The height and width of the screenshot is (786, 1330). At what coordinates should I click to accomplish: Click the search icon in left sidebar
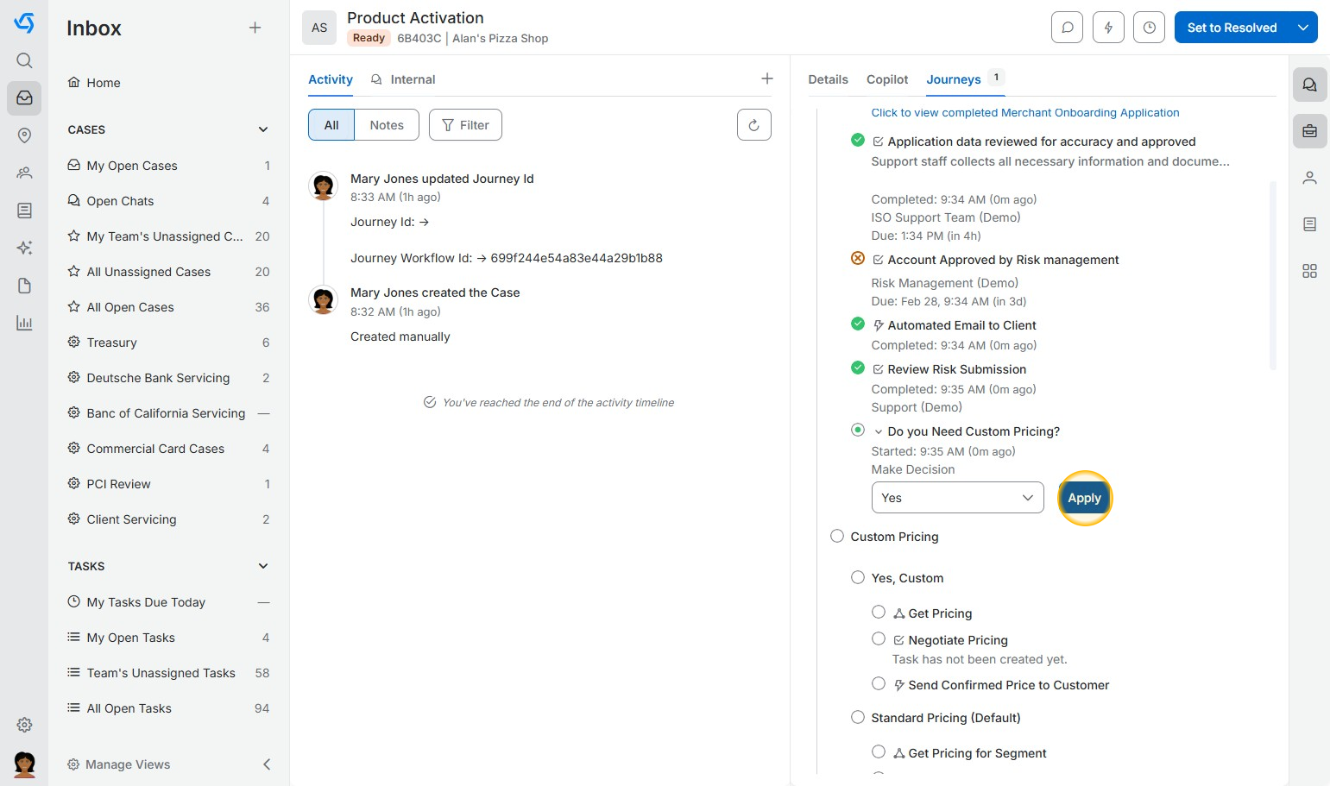24,60
